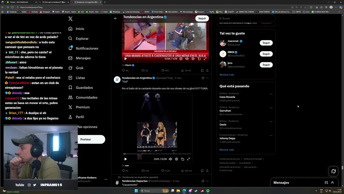Repost the Clarín post showing 42
344x194 pixels.
[145, 71]
